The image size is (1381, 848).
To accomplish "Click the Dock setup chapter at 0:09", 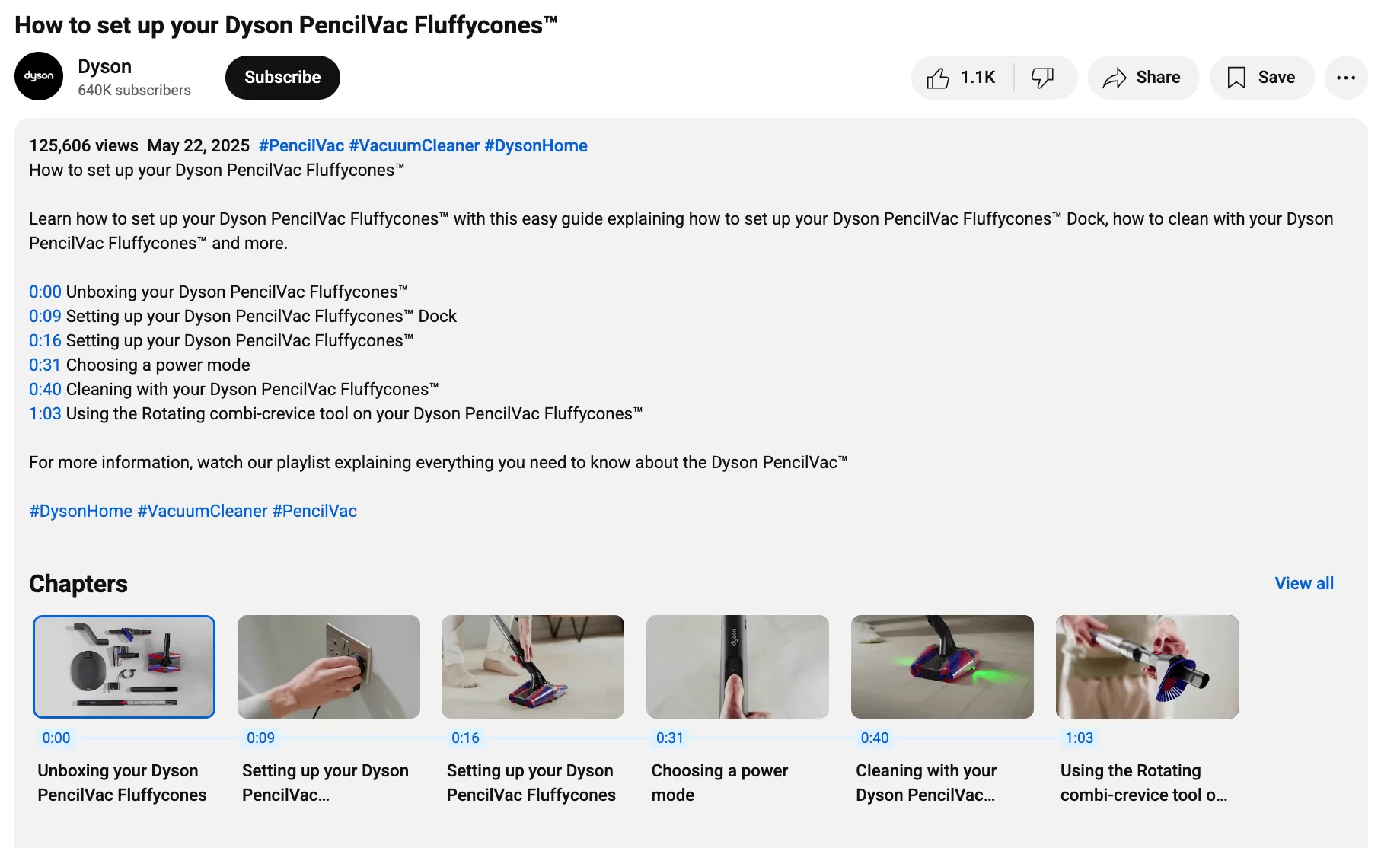I will [329, 666].
